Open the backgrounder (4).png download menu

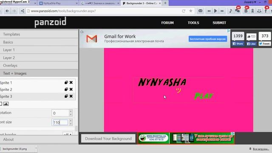pyautogui.click(x=36, y=148)
